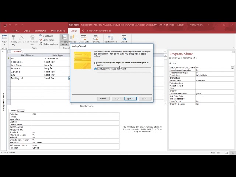Click the Akshay Magre account name

tap(196, 25)
